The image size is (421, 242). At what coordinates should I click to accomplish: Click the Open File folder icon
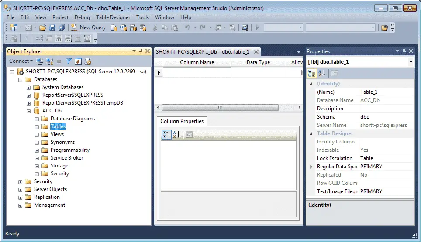43,27
